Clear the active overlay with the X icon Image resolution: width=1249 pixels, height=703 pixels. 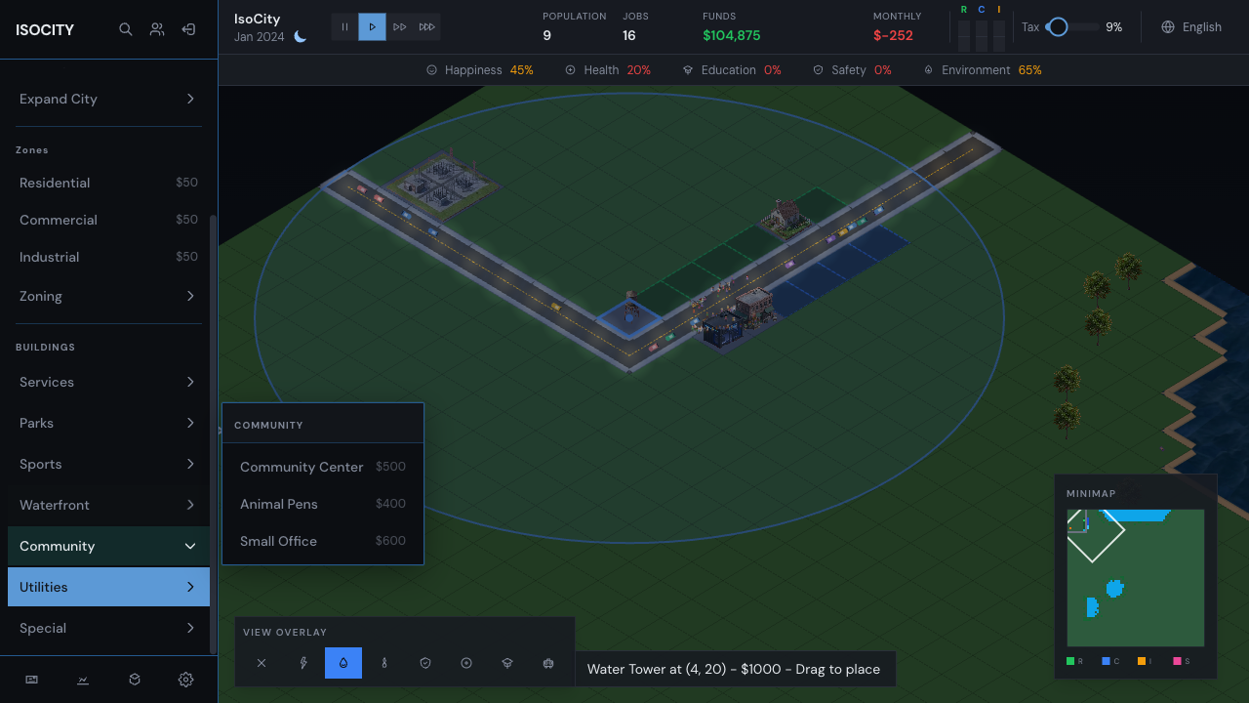tap(261, 663)
